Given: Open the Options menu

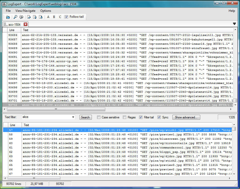Looking at the screenshot, I should point(46,11).
